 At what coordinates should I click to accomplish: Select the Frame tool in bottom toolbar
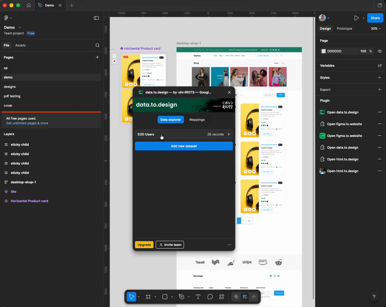click(148, 297)
